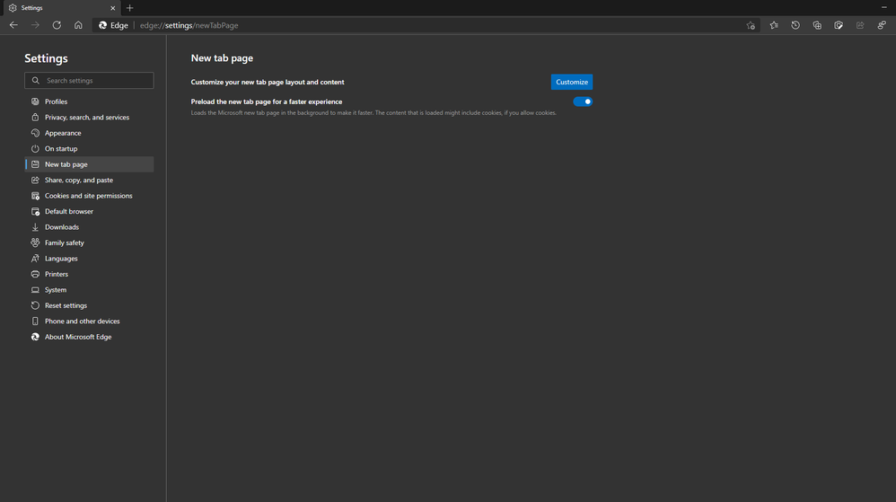Open the History toolbar icon
Viewport: 896px width, 502px height.
795,25
